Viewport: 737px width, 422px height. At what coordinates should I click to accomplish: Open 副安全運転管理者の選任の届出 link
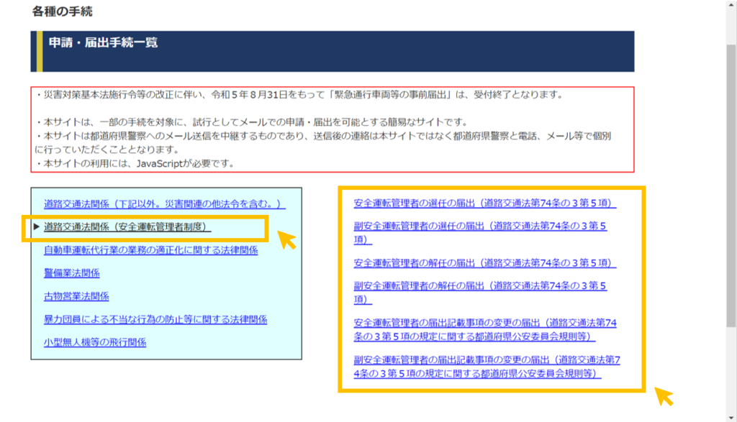(x=480, y=232)
